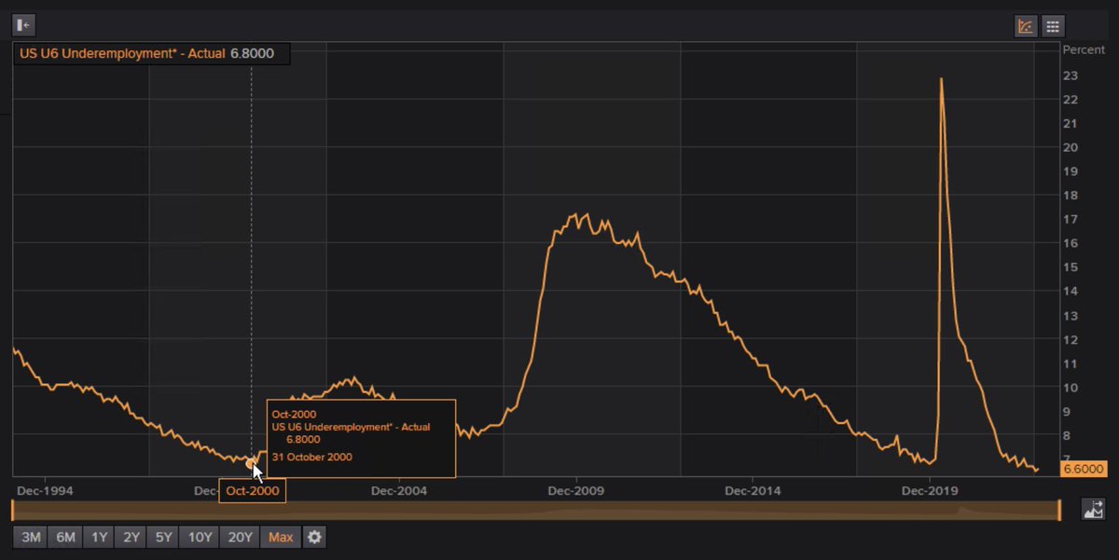Click the 31 October 2000 tooltip text
The height and width of the screenshot is (560, 1119).
coord(313,457)
